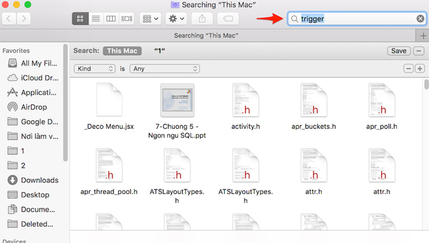This screenshot has width=429, height=243.
Task: Open Google Drive folder in sidebar
Action: coord(33,121)
